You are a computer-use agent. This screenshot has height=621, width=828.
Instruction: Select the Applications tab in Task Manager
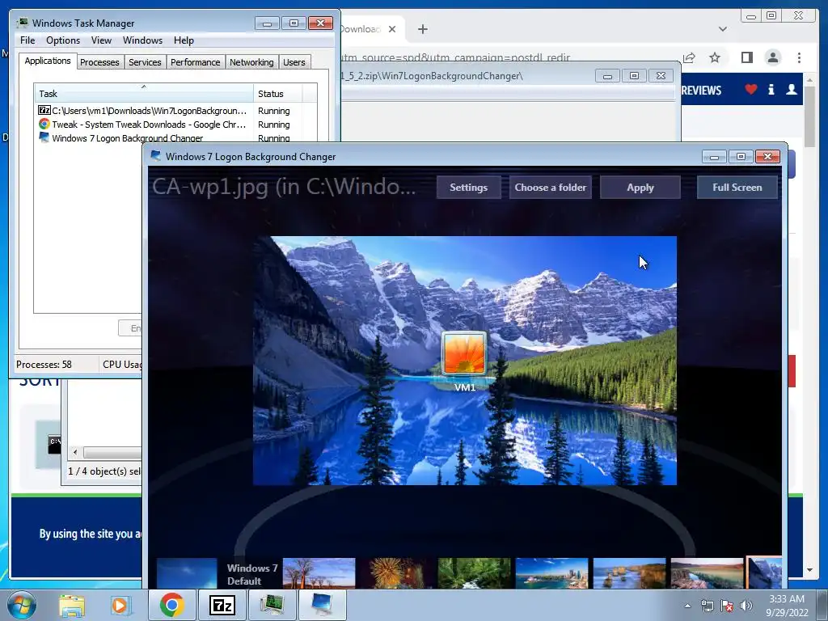coord(48,61)
